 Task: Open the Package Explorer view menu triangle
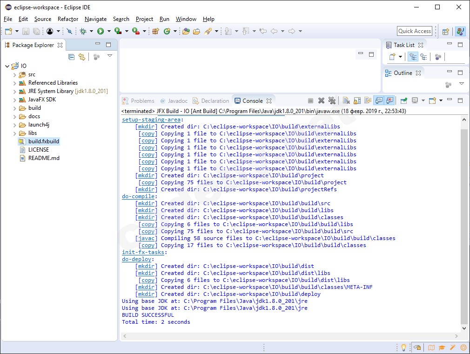(x=110, y=56)
